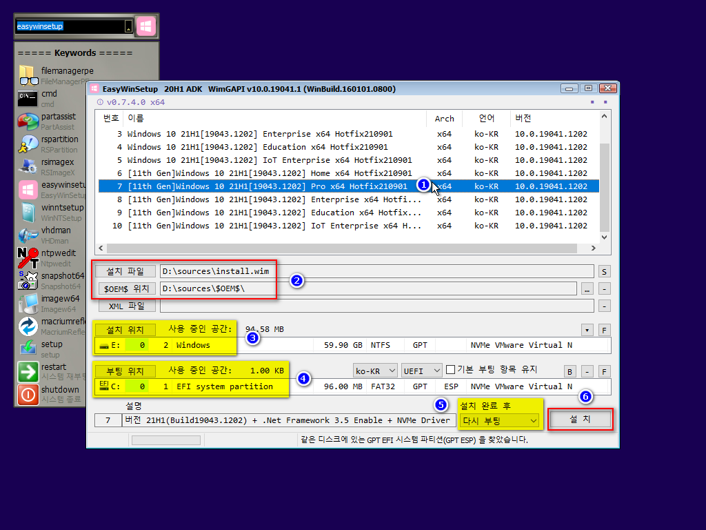Viewport: 706px width, 530px height.
Task: Select row 7 [11th Gen] Pro x64
Action: [349, 186]
